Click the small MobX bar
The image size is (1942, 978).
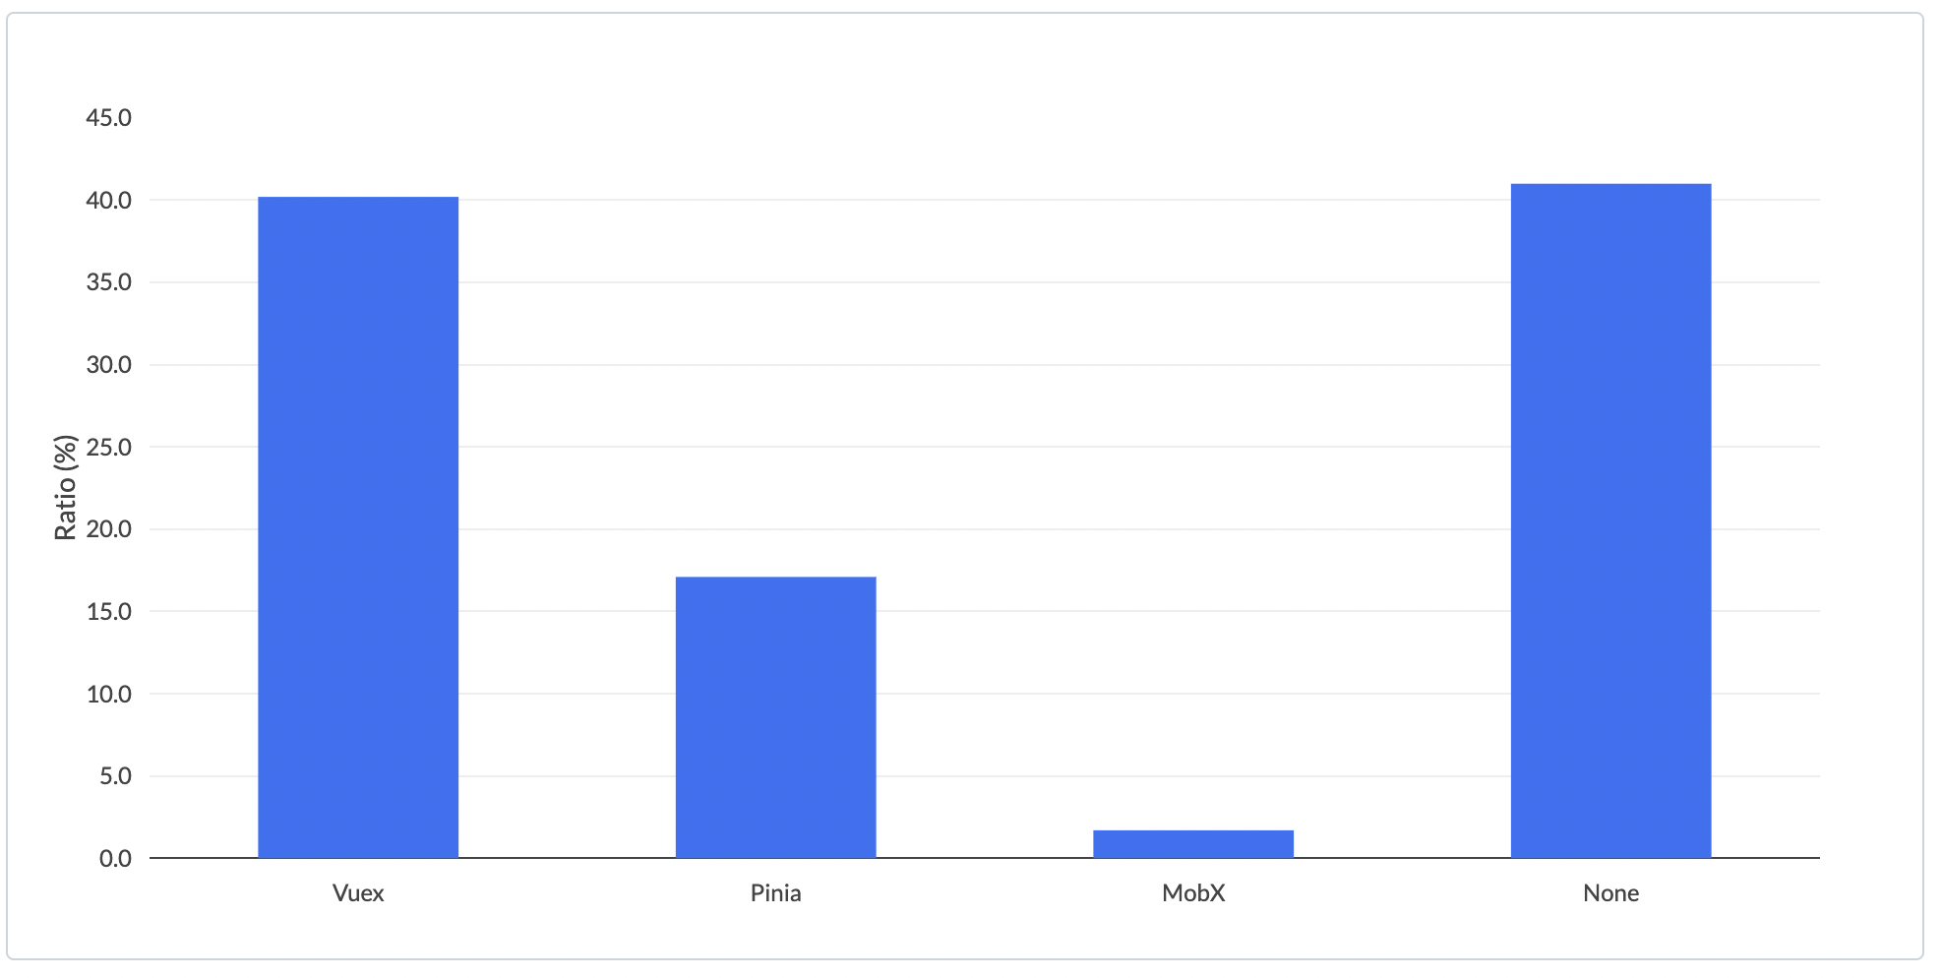point(1192,844)
